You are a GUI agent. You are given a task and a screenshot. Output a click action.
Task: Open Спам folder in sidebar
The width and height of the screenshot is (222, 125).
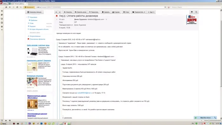(x=32, y=23)
